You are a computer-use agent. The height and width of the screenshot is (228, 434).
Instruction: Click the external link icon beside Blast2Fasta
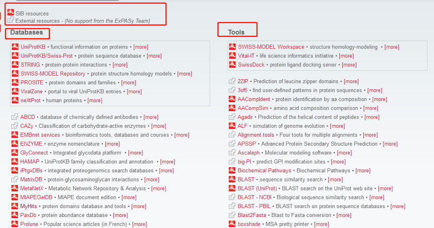[x=232, y=215]
